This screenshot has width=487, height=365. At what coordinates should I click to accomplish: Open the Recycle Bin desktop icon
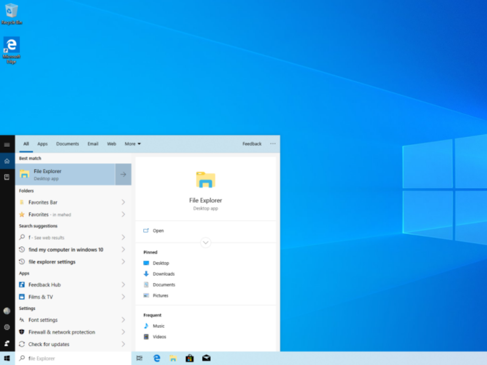pyautogui.click(x=11, y=13)
